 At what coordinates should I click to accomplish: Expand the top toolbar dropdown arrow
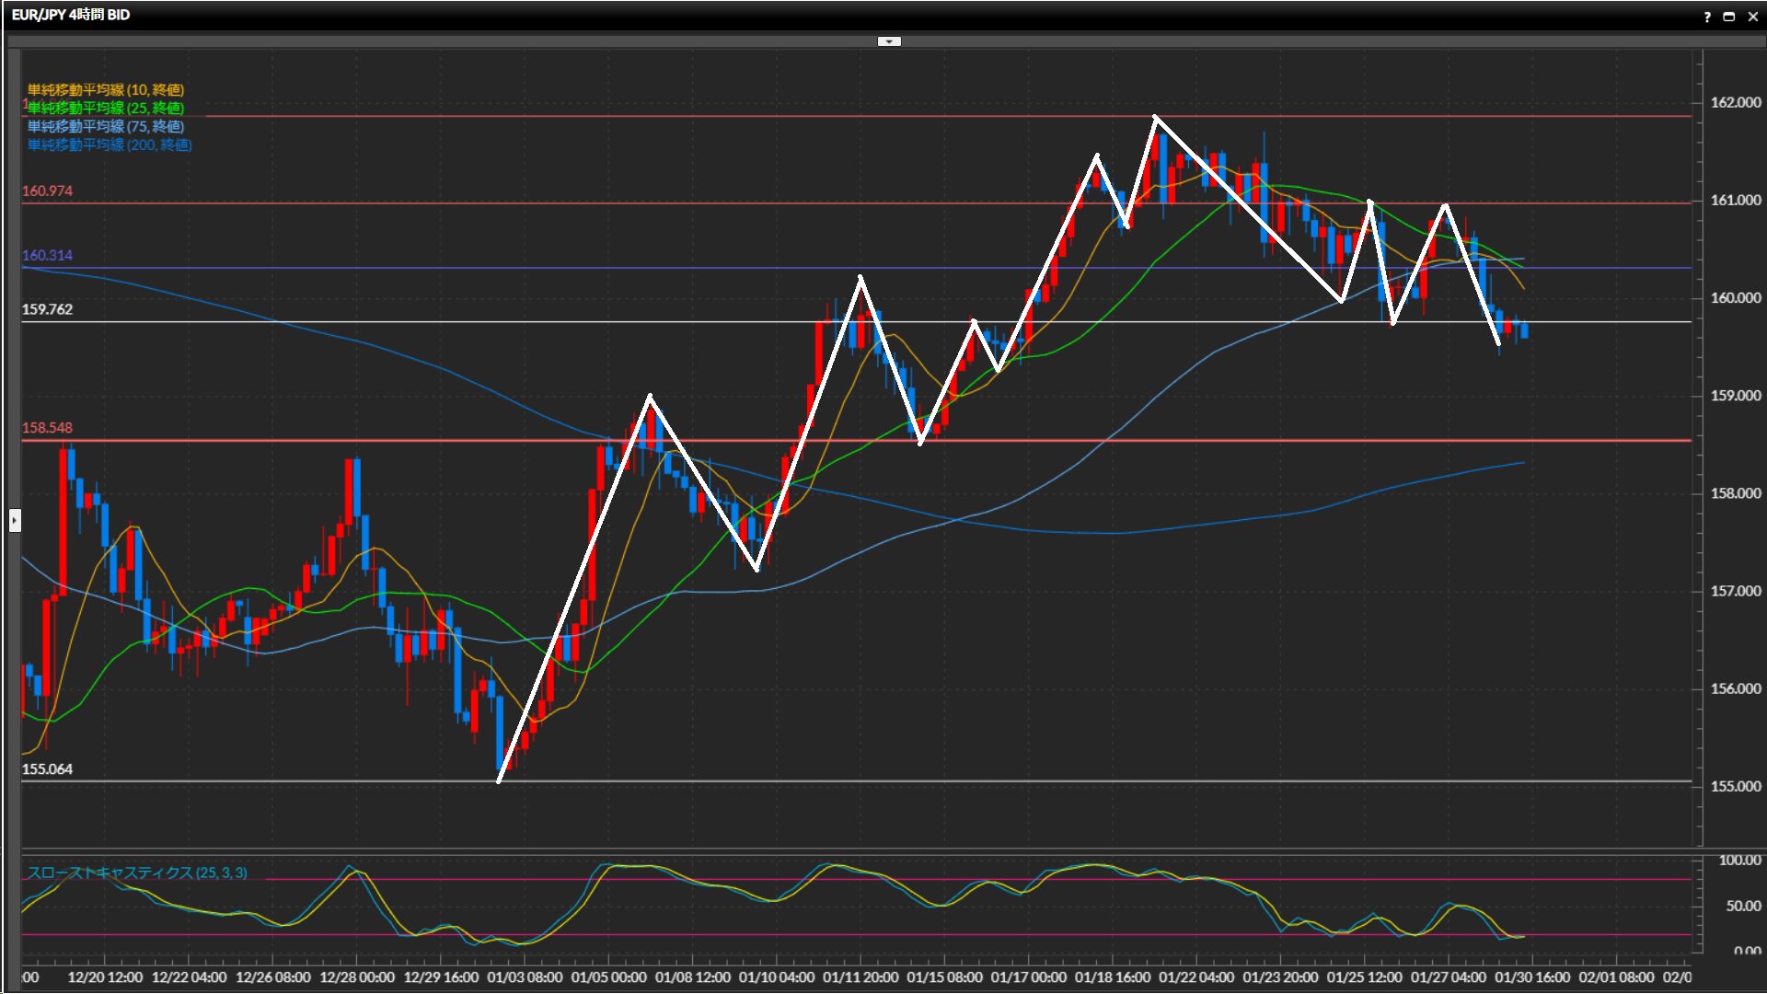tap(889, 41)
